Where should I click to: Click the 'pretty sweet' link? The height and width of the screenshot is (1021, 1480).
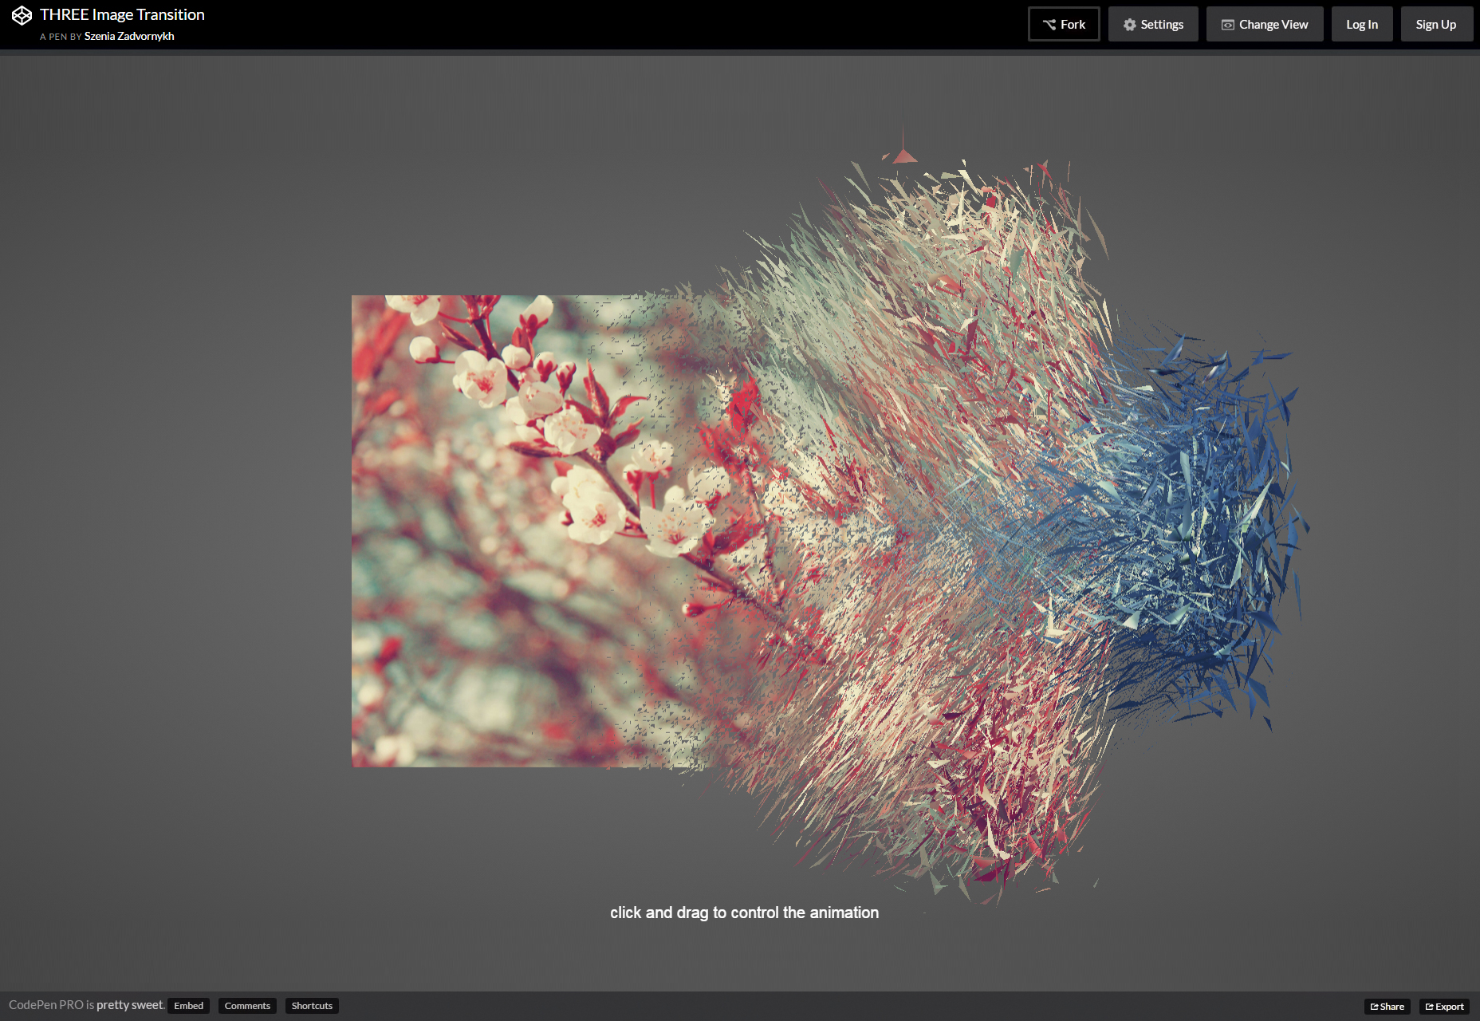(x=130, y=1005)
